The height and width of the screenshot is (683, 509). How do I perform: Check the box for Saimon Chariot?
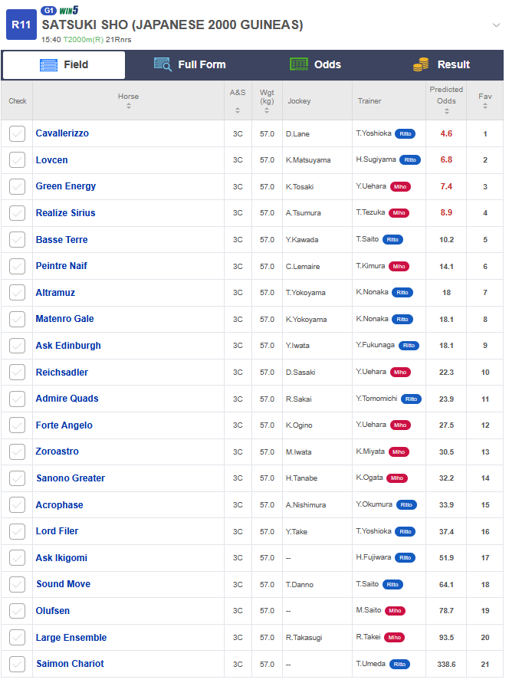pos(17,664)
